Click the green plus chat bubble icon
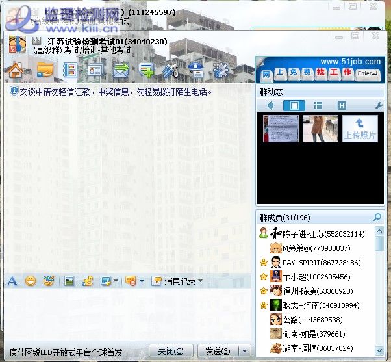 click(x=146, y=70)
